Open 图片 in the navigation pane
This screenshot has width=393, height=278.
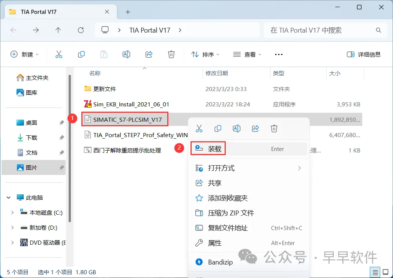34,167
